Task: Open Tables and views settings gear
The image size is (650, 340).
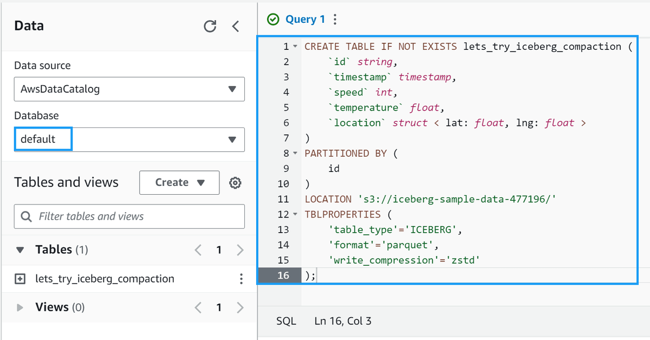Action: click(235, 183)
